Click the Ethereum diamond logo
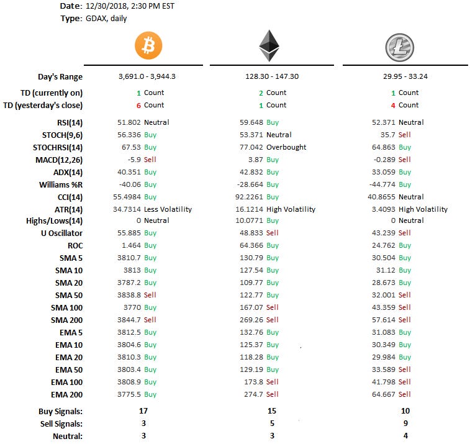 click(269, 45)
